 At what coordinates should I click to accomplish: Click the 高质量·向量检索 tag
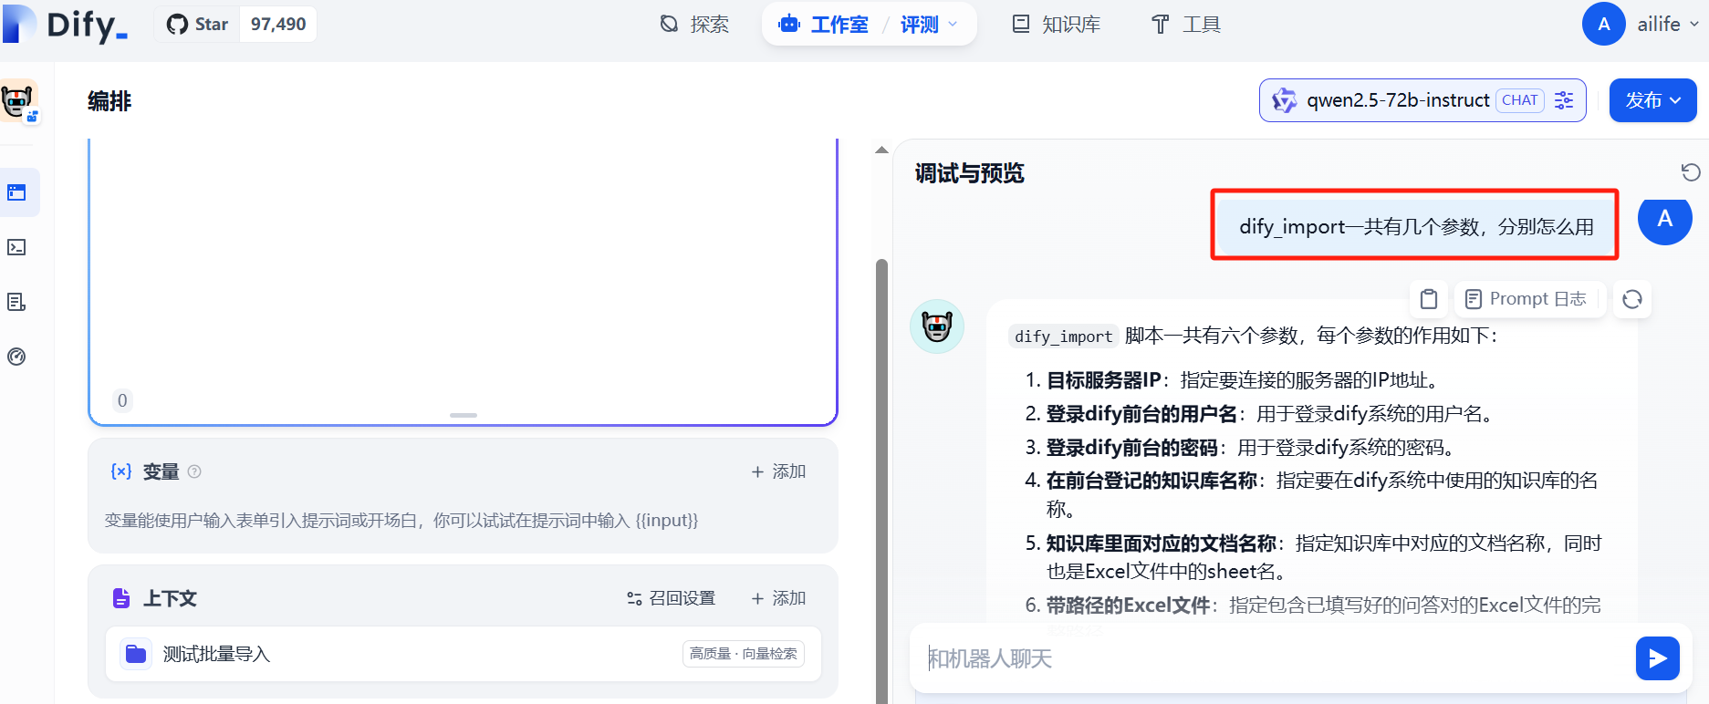click(744, 654)
